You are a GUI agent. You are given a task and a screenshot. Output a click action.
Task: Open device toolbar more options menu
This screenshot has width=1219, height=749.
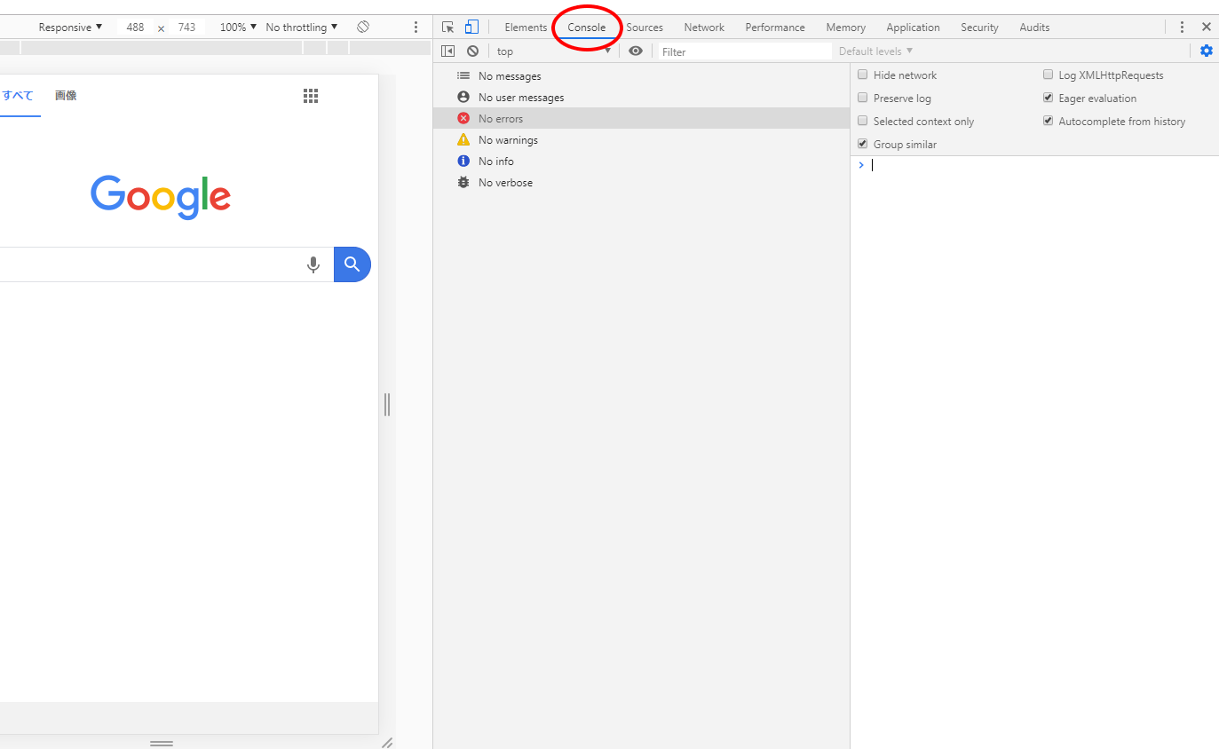[416, 28]
